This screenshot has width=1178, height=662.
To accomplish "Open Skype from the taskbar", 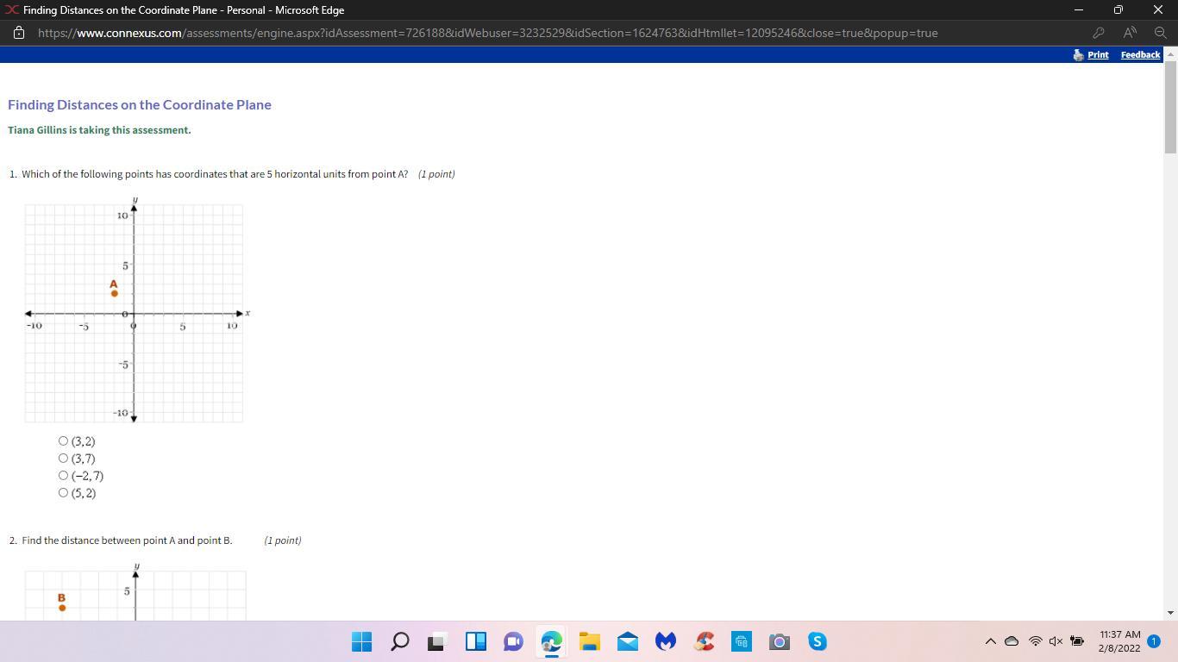I will (818, 641).
